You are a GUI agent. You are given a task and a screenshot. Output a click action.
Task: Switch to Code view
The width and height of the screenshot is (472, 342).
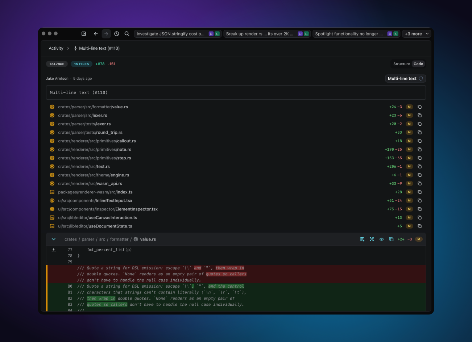(x=418, y=64)
